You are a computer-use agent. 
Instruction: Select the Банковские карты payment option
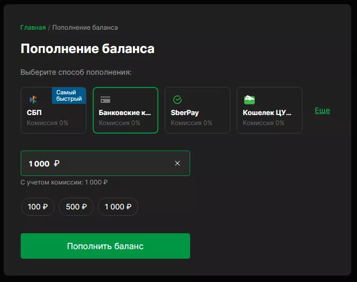pyautogui.click(x=126, y=110)
